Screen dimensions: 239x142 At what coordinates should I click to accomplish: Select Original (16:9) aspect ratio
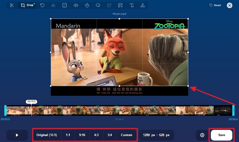click(x=47, y=135)
